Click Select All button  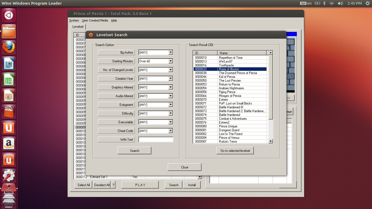[84, 185]
